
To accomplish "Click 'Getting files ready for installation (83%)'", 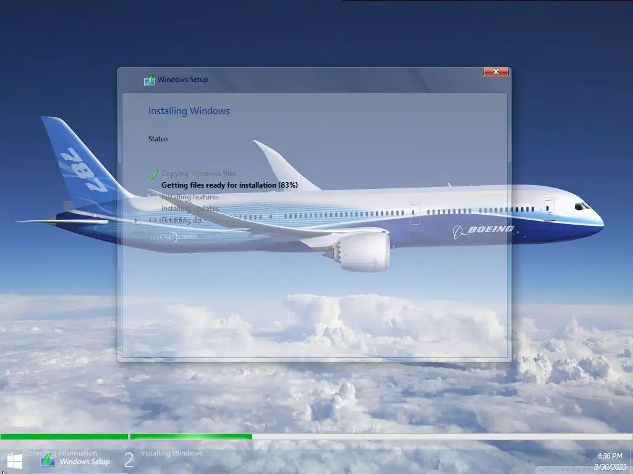I will tap(229, 185).
